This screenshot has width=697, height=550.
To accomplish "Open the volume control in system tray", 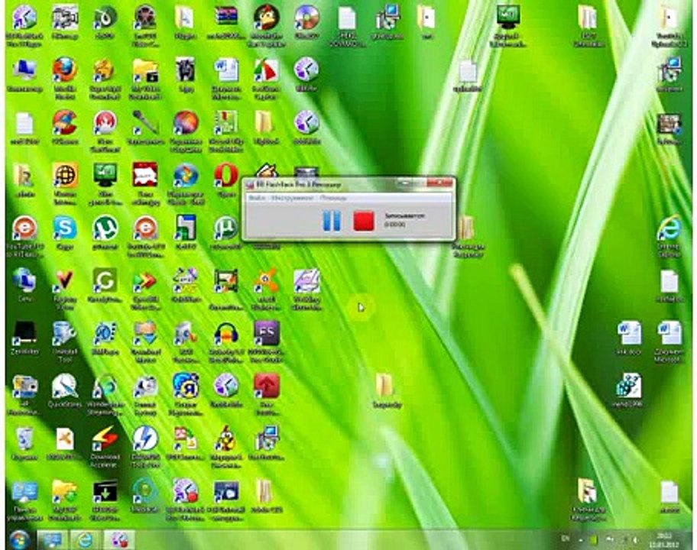I will tap(636, 539).
